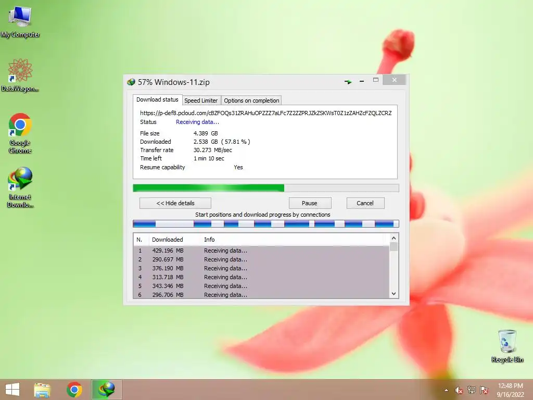
Task: Launch Google Chrome desktop shortcut
Action: (x=20, y=133)
